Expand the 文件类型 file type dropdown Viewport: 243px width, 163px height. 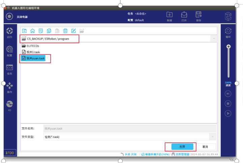[x=212, y=137]
